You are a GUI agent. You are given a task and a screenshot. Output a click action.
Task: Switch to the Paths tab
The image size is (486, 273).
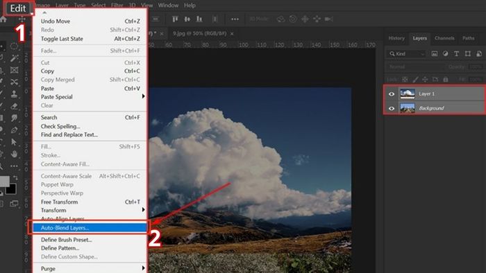(469, 38)
